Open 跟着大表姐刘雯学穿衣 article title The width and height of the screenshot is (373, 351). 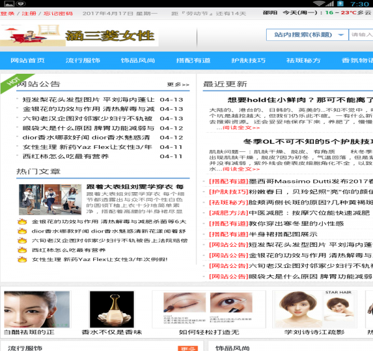[x=135, y=187]
